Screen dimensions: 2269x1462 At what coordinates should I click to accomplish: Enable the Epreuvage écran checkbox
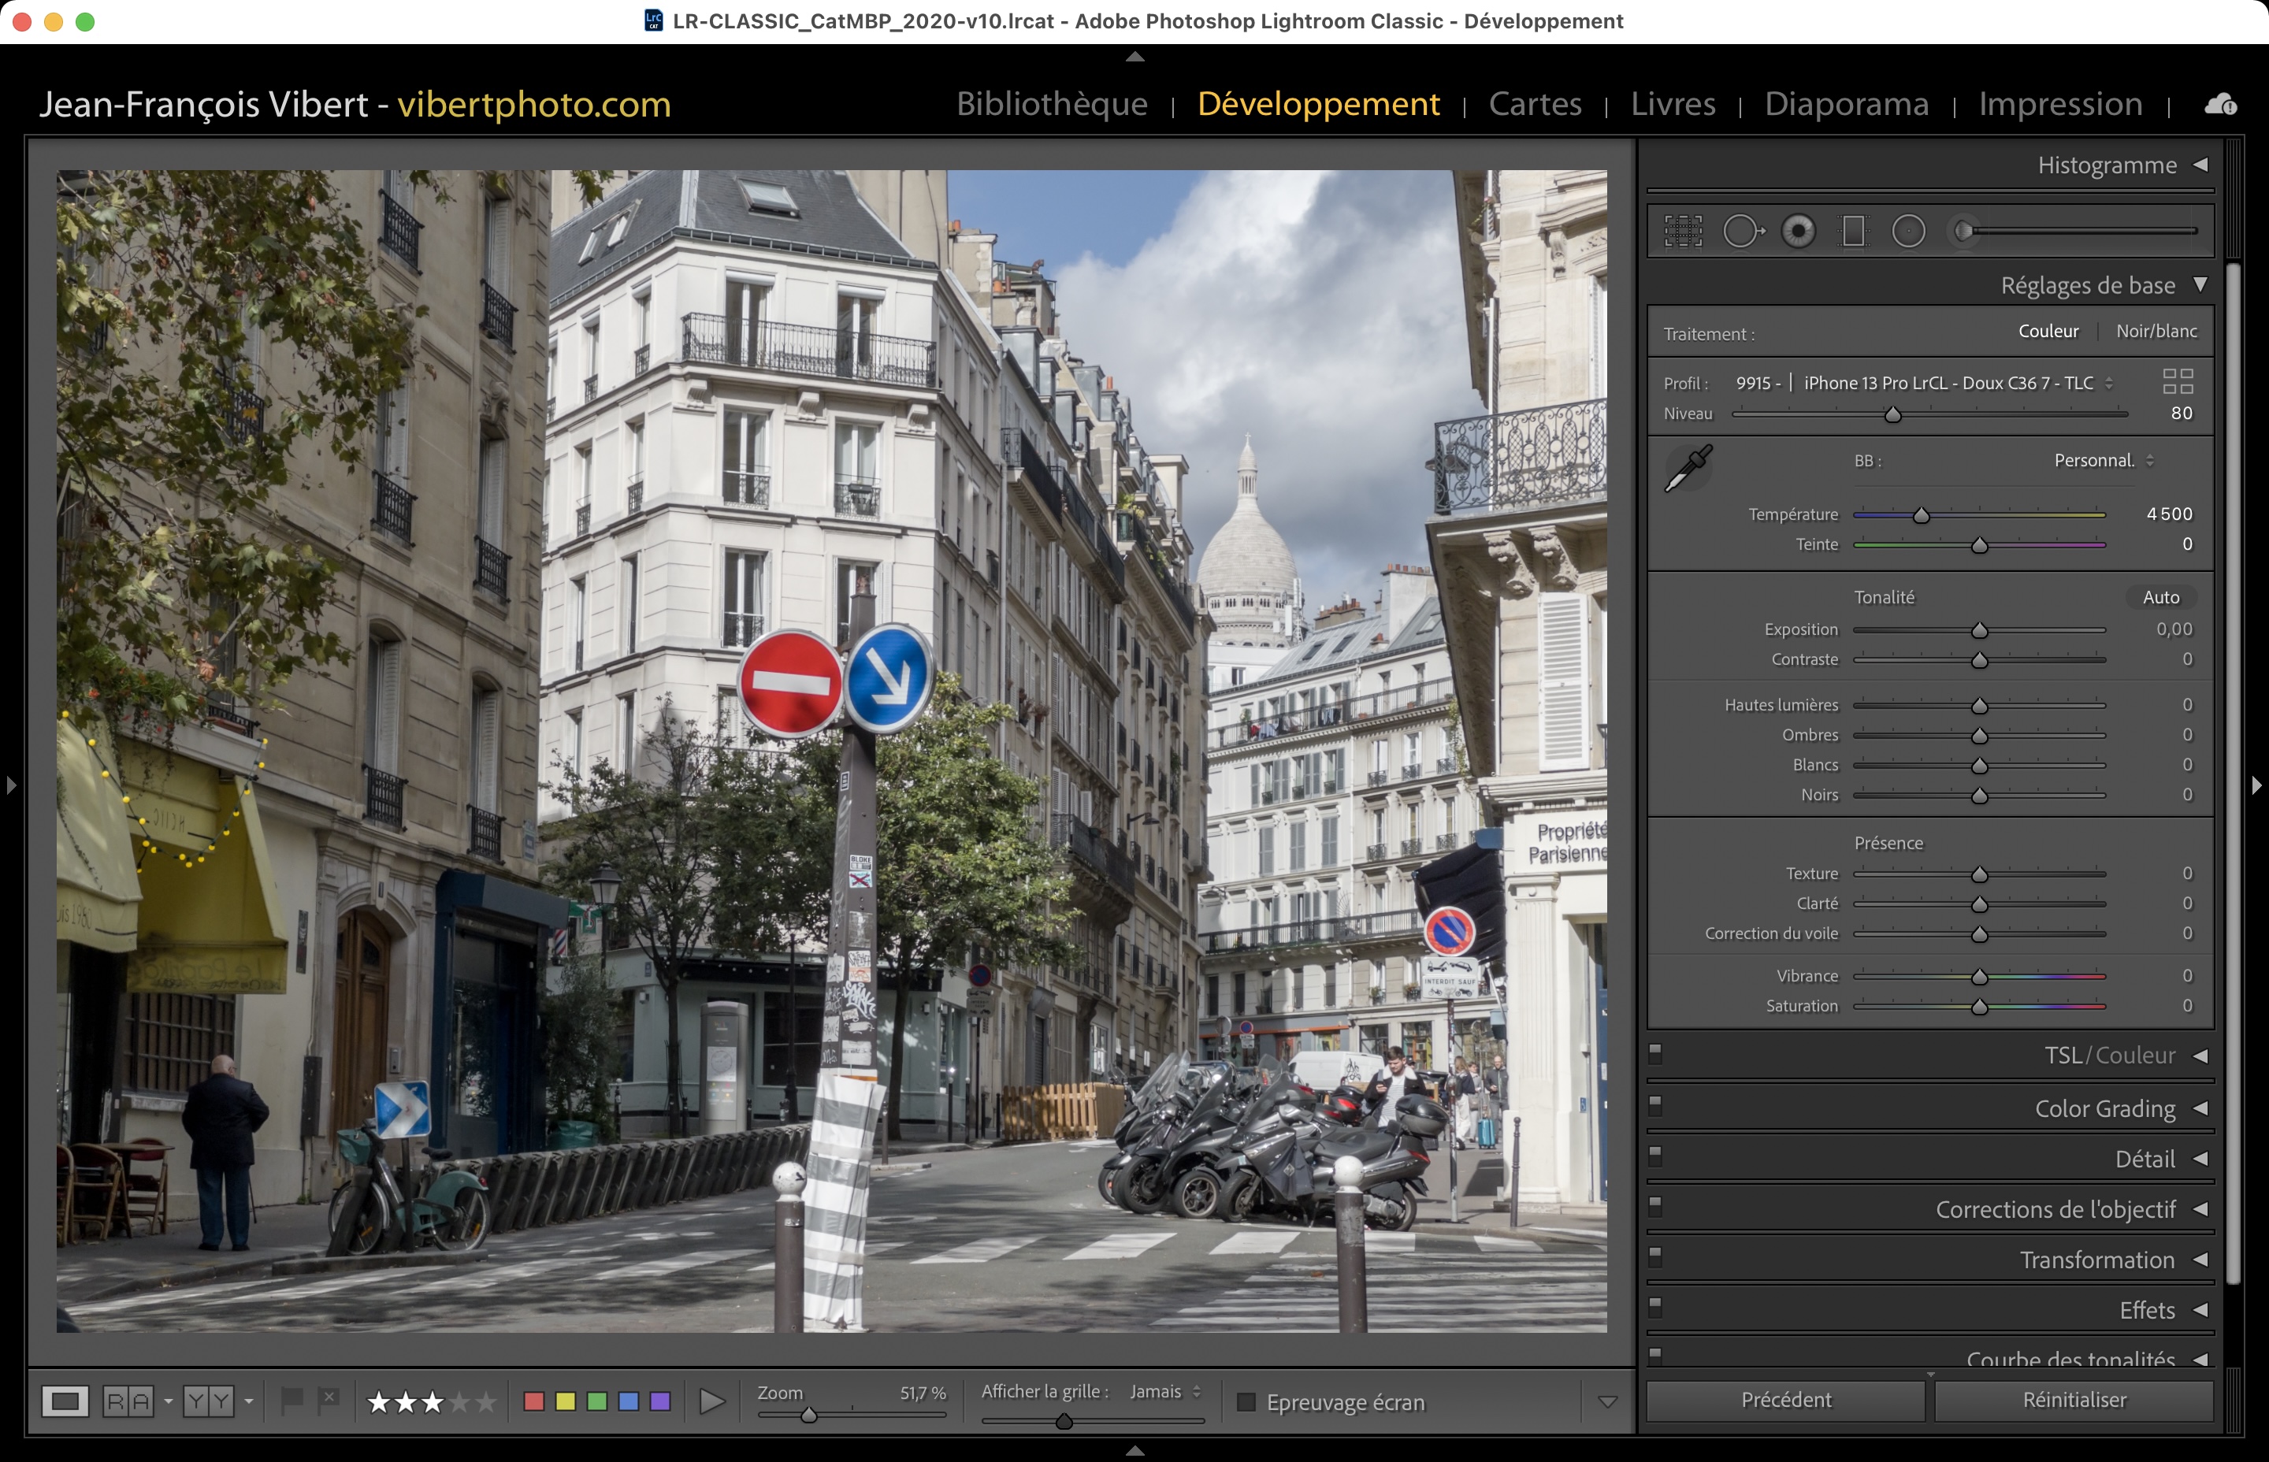(x=1246, y=1401)
